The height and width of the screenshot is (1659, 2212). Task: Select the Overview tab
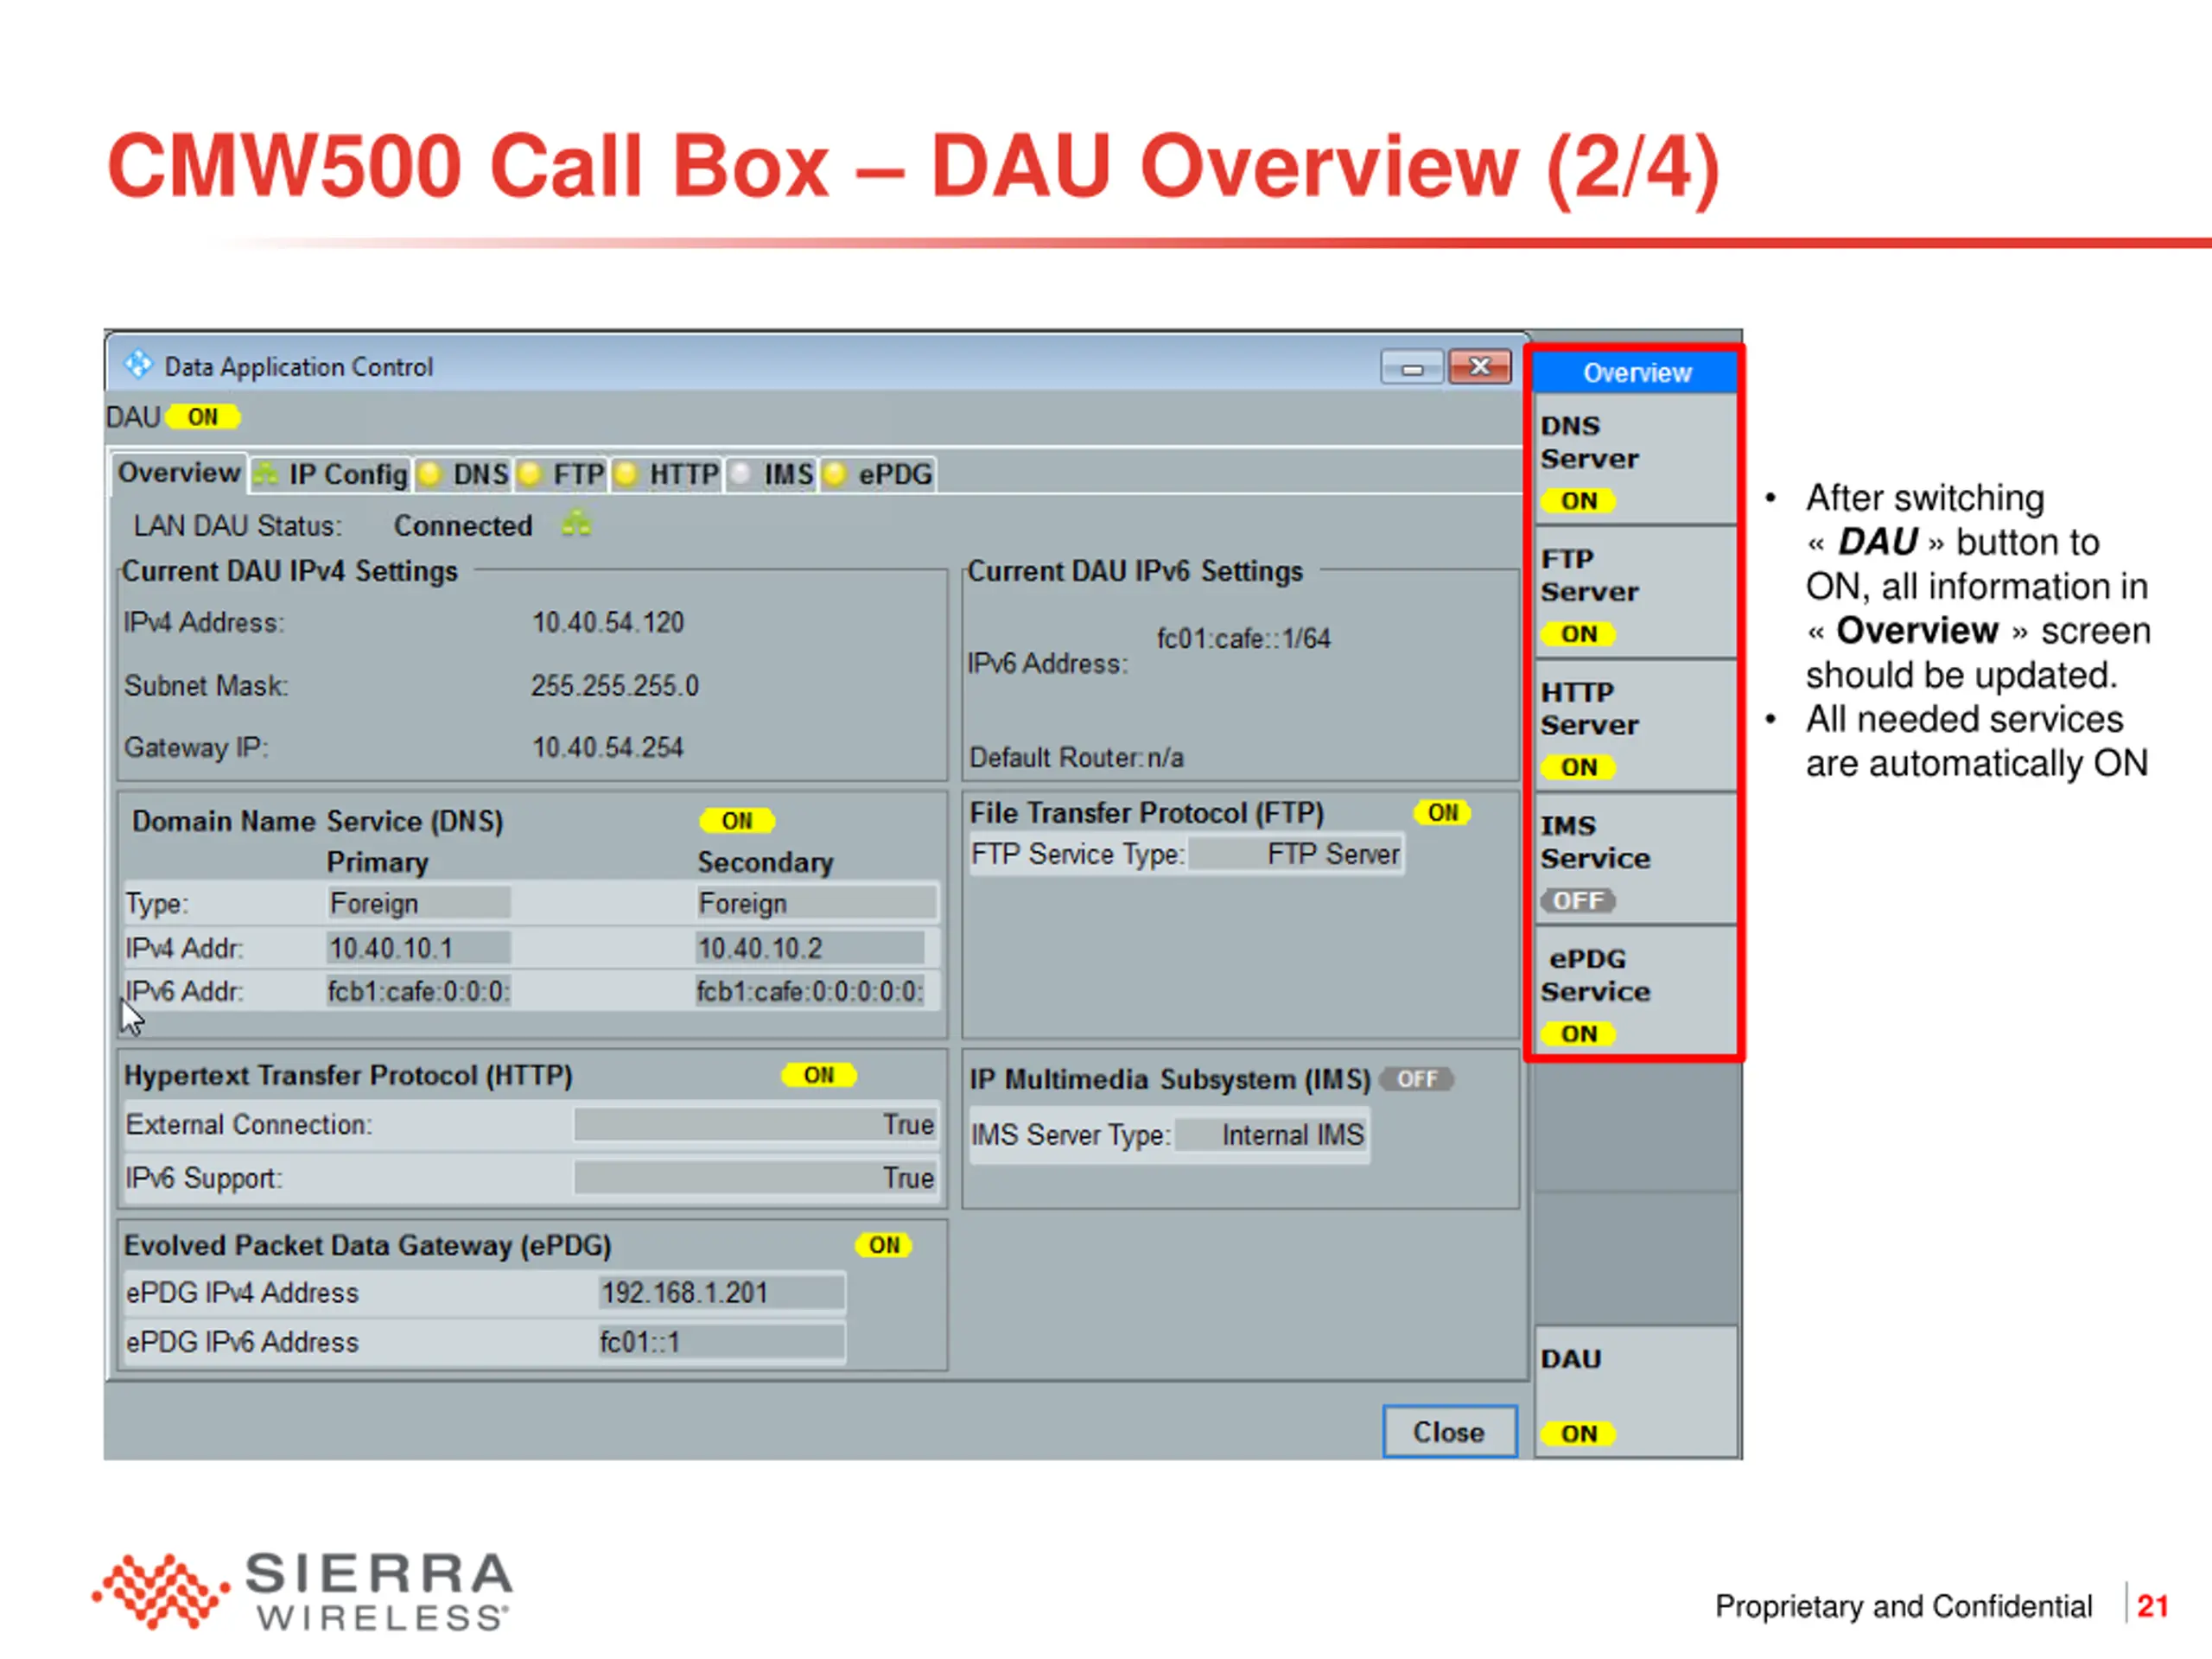click(x=179, y=473)
